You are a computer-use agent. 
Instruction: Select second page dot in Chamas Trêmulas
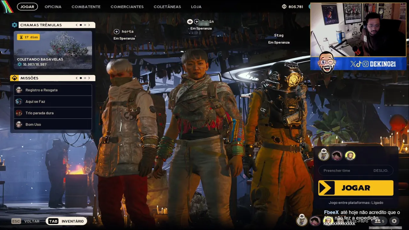tap(85, 25)
